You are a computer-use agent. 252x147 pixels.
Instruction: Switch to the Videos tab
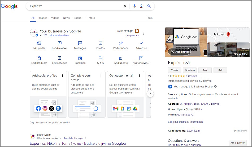pos(55,18)
